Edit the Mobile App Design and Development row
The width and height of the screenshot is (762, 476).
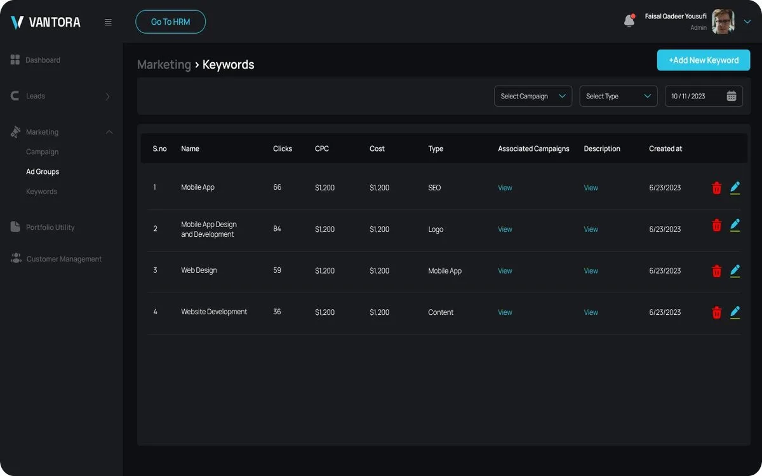coord(735,225)
